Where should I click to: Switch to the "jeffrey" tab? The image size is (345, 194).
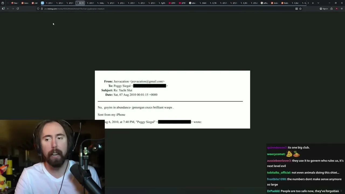click(x=264, y=3)
